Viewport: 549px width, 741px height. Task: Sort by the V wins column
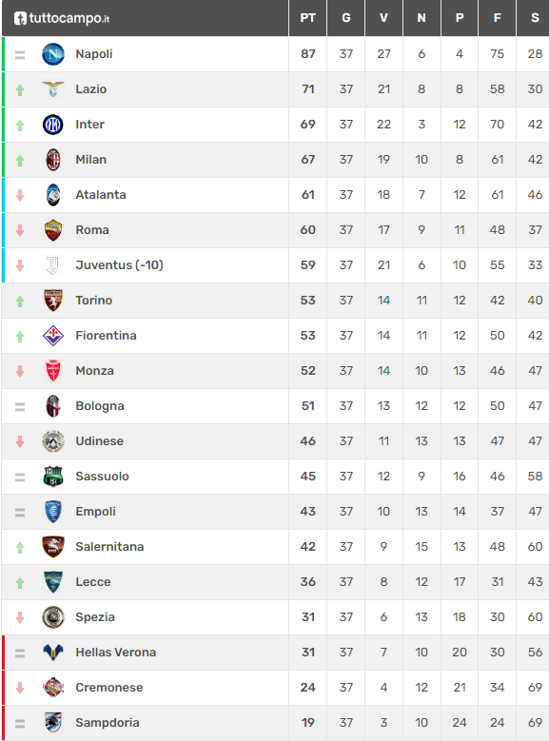383,18
